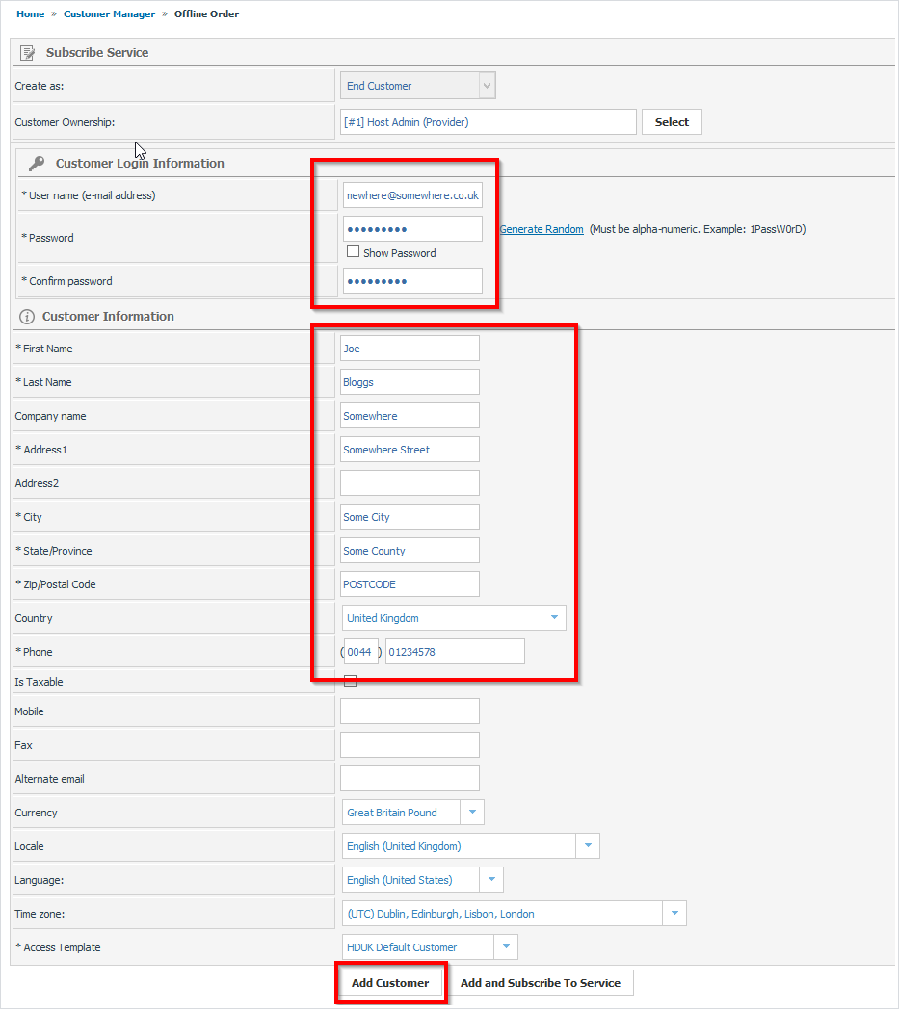This screenshot has height=1009, width=899.
Task: Click the Select button for Customer Ownership
Action: (672, 122)
